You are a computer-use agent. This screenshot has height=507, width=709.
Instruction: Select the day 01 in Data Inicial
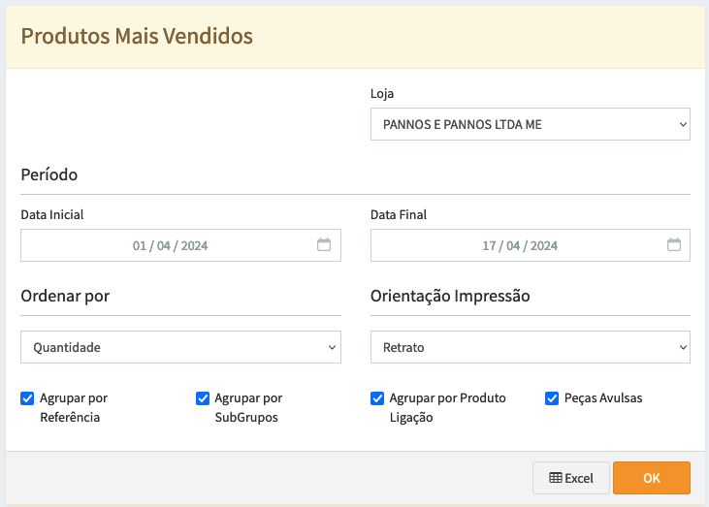[x=140, y=246]
